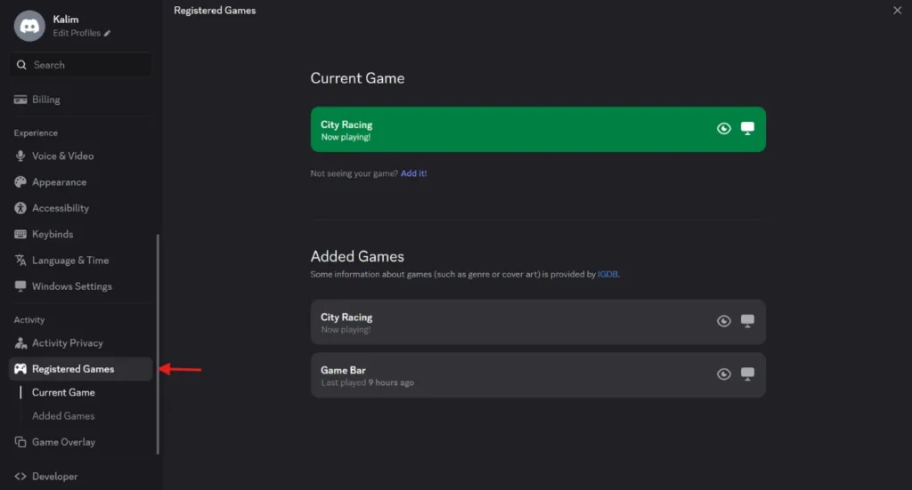Click City Racing title in Added Games list
Viewport: 912px width, 490px height.
(x=346, y=317)
